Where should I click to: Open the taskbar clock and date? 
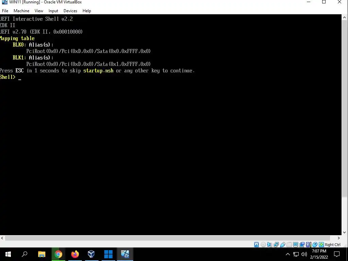[319, 254]
